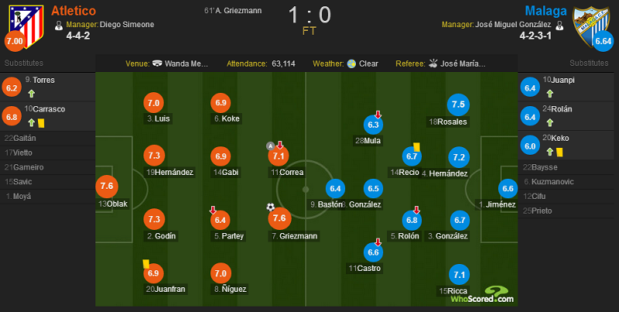Click Recio's yellow card icon

[416, 147]
